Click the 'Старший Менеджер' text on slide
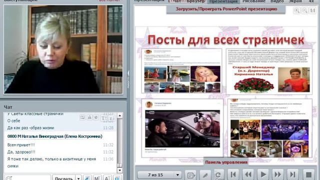This screenshot has height=180, width=320. click(253, 67)
